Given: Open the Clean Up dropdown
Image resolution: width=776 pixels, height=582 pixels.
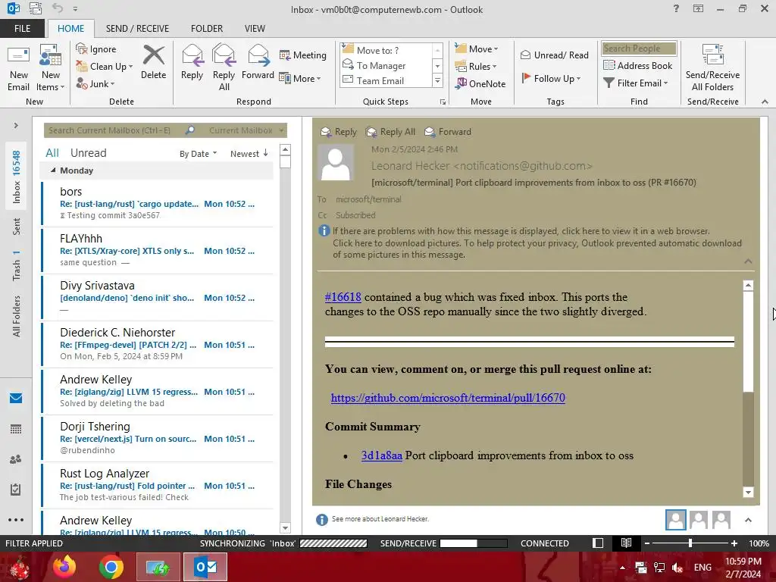Looking at the screenshot, I should coord(105,67).
